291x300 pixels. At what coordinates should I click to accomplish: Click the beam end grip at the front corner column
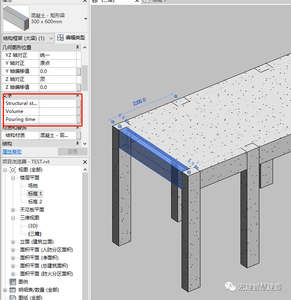[x=189, y=172]
